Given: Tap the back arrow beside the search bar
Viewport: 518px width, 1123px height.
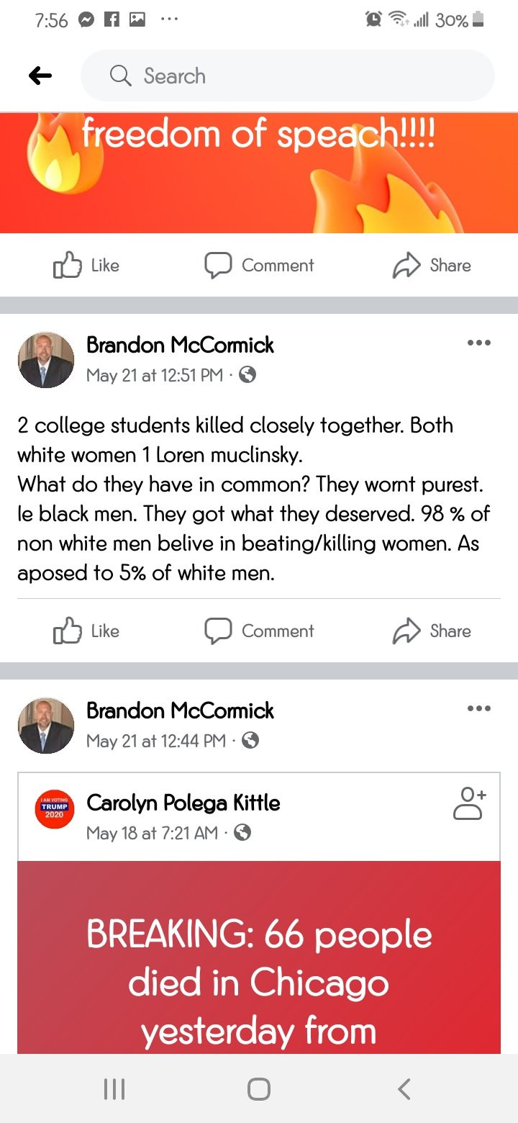Looking at the screenshot, I should [x=40, y=76].
